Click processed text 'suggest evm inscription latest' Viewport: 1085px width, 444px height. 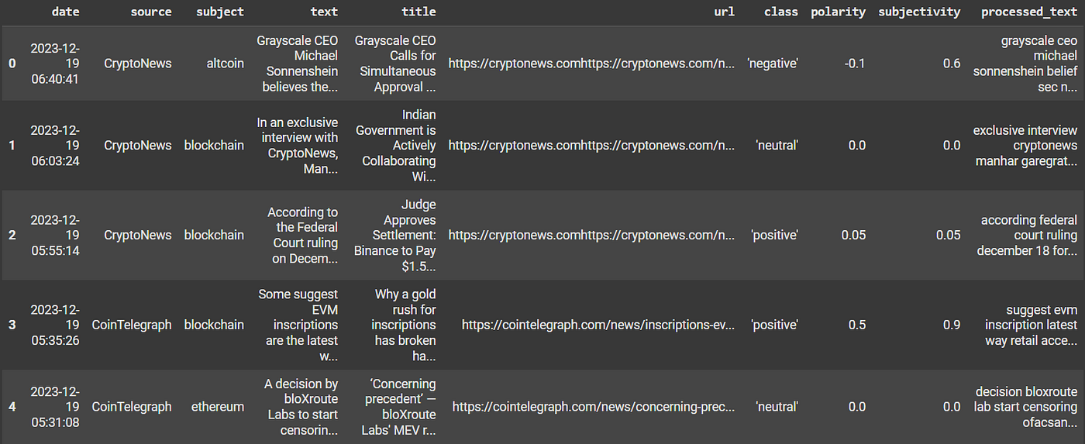[x=1032, y=325]
